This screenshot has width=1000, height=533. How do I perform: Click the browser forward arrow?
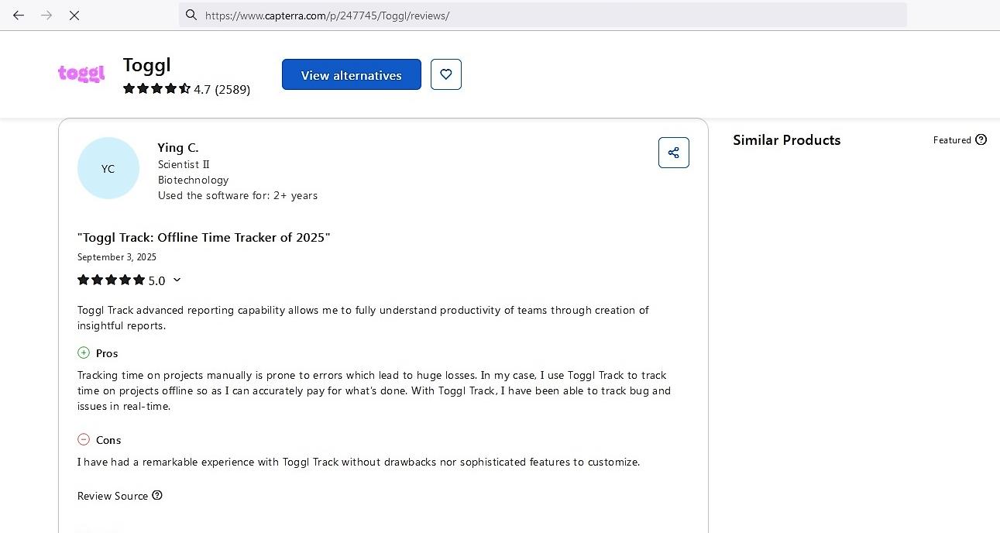pos(46,15)
